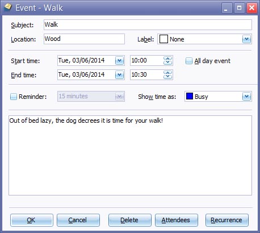Expand the End time date picker
The image size is (260, 233).
(x=119, y=75)
